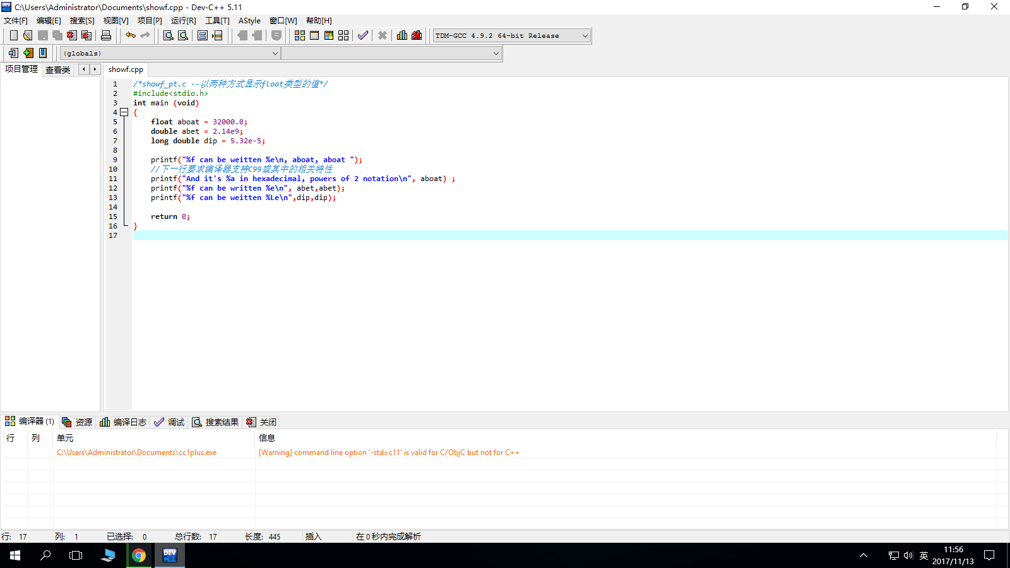Expand the (globals) scope dropdown

coord(275,54)
